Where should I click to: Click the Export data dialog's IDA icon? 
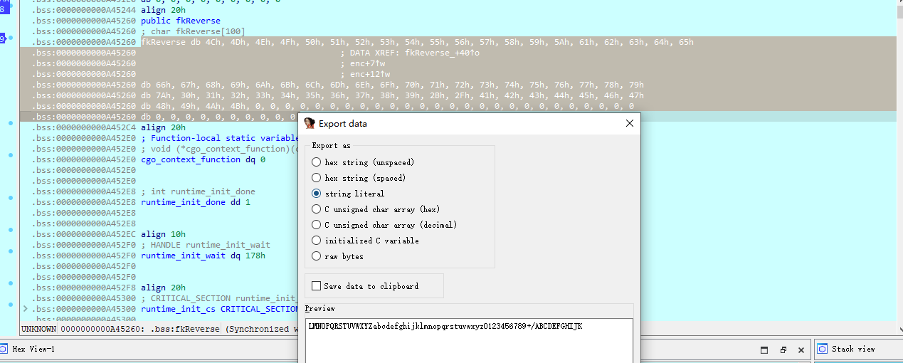[310, 123]
